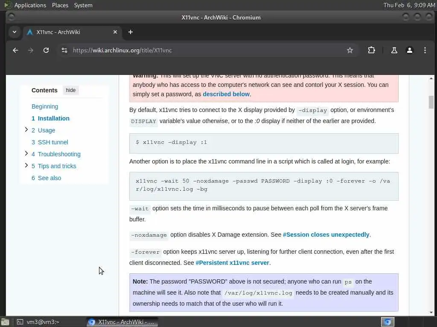
Task: Click the scrollbar up arrow
Action: click(x=431, y=79)
